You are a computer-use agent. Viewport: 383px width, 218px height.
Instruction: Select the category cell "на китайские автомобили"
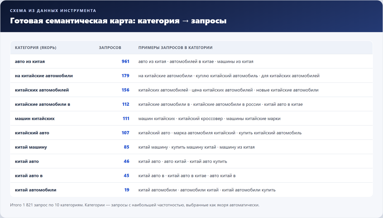pos(44,76)
